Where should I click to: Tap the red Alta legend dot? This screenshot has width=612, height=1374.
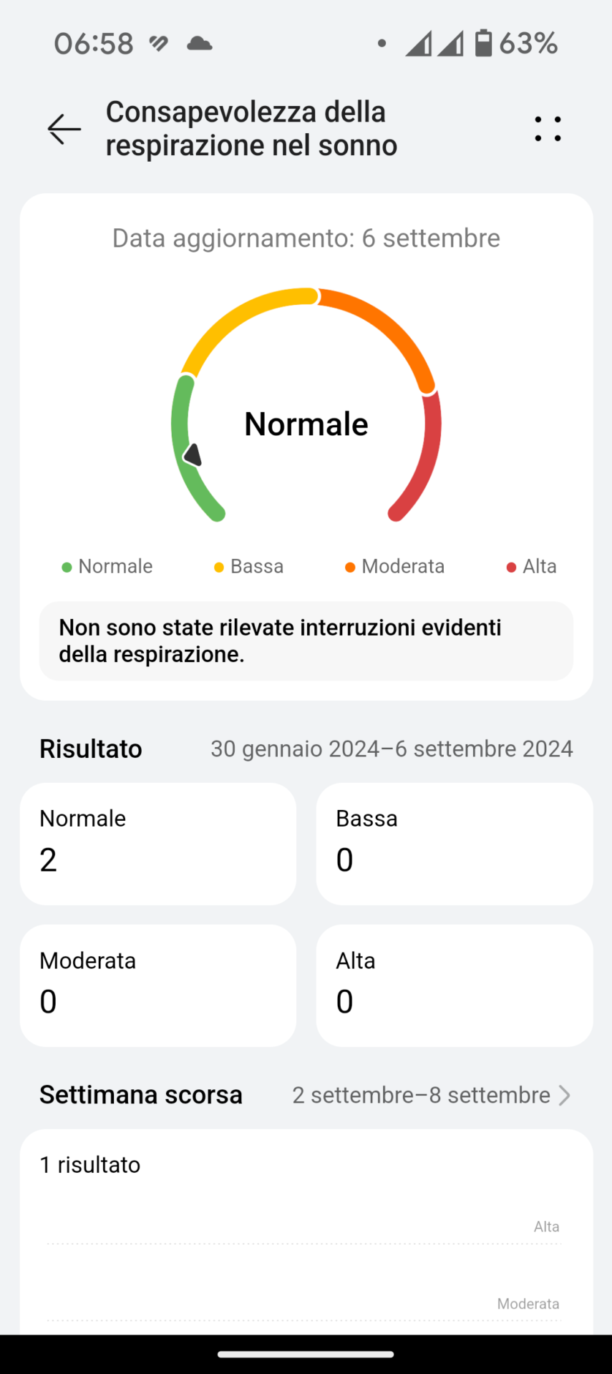511,567
